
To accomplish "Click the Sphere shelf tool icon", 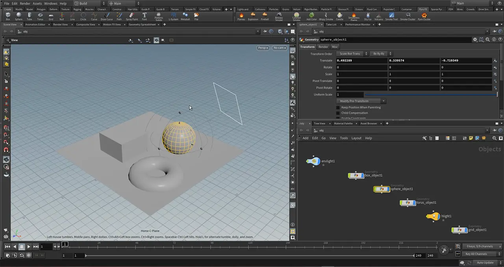I will 19,16.
